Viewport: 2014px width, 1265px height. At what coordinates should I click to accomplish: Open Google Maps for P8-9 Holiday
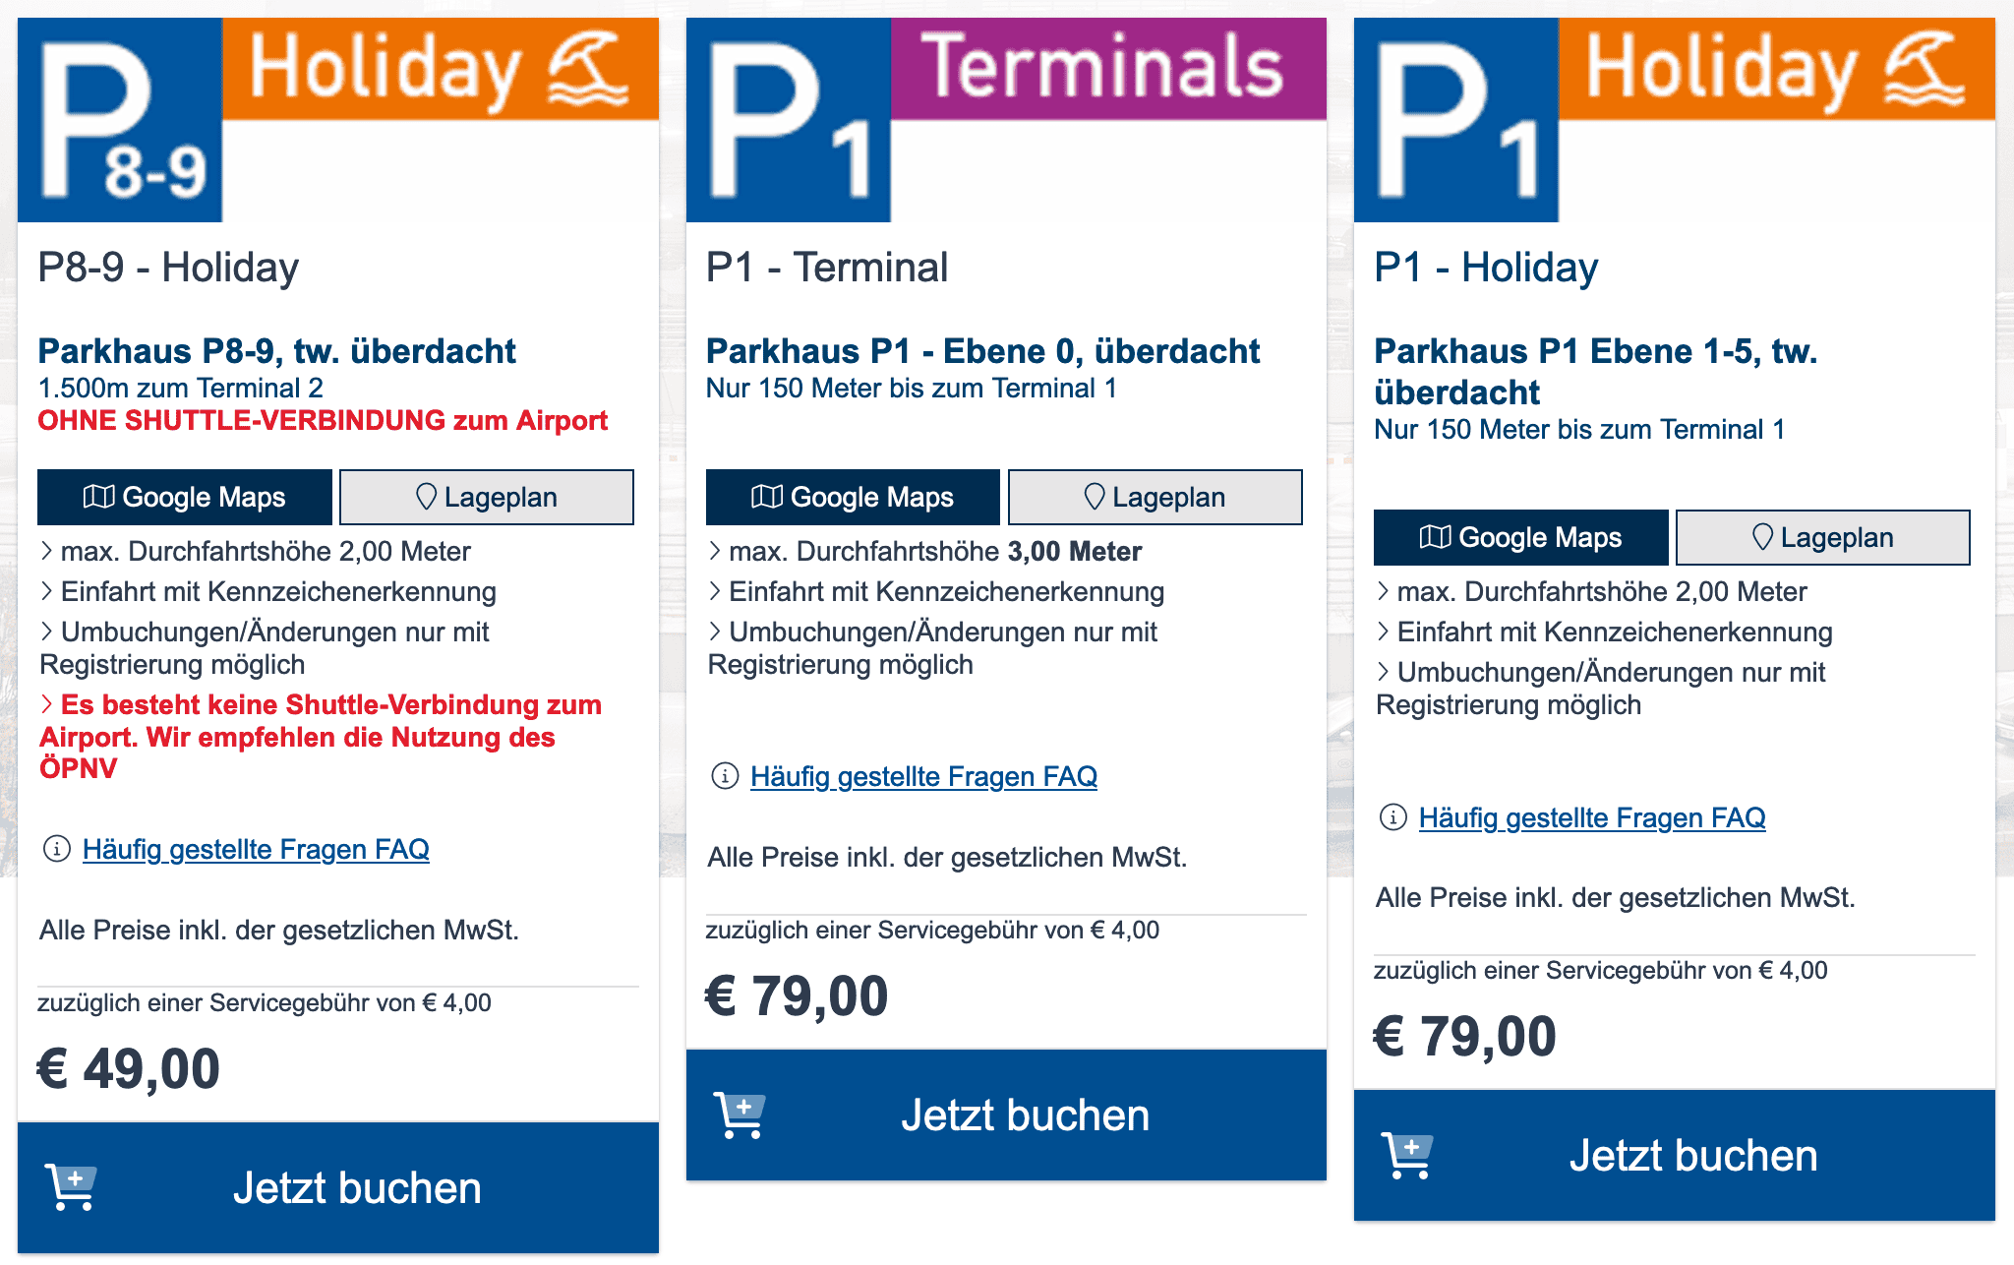185,498
